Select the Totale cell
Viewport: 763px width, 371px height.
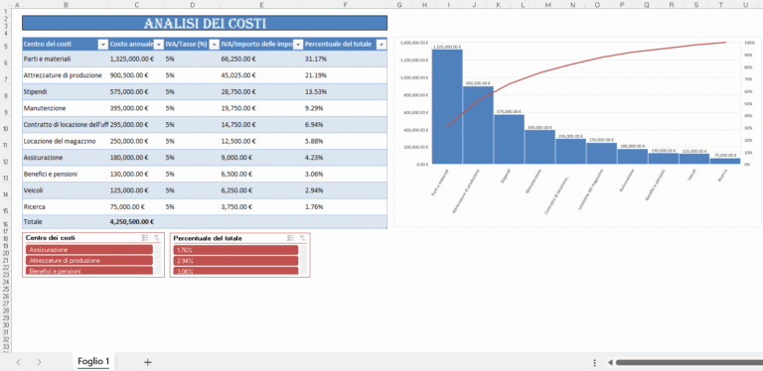[x=66, y=221]
